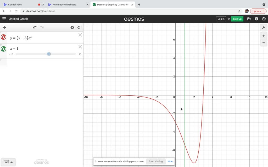Open the Chrome profile avatar menu

coord(247,11)
